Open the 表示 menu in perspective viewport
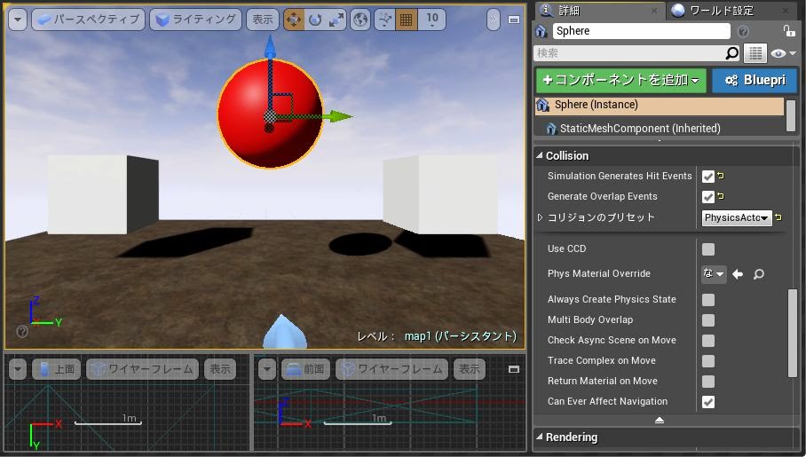 point(262,20)
